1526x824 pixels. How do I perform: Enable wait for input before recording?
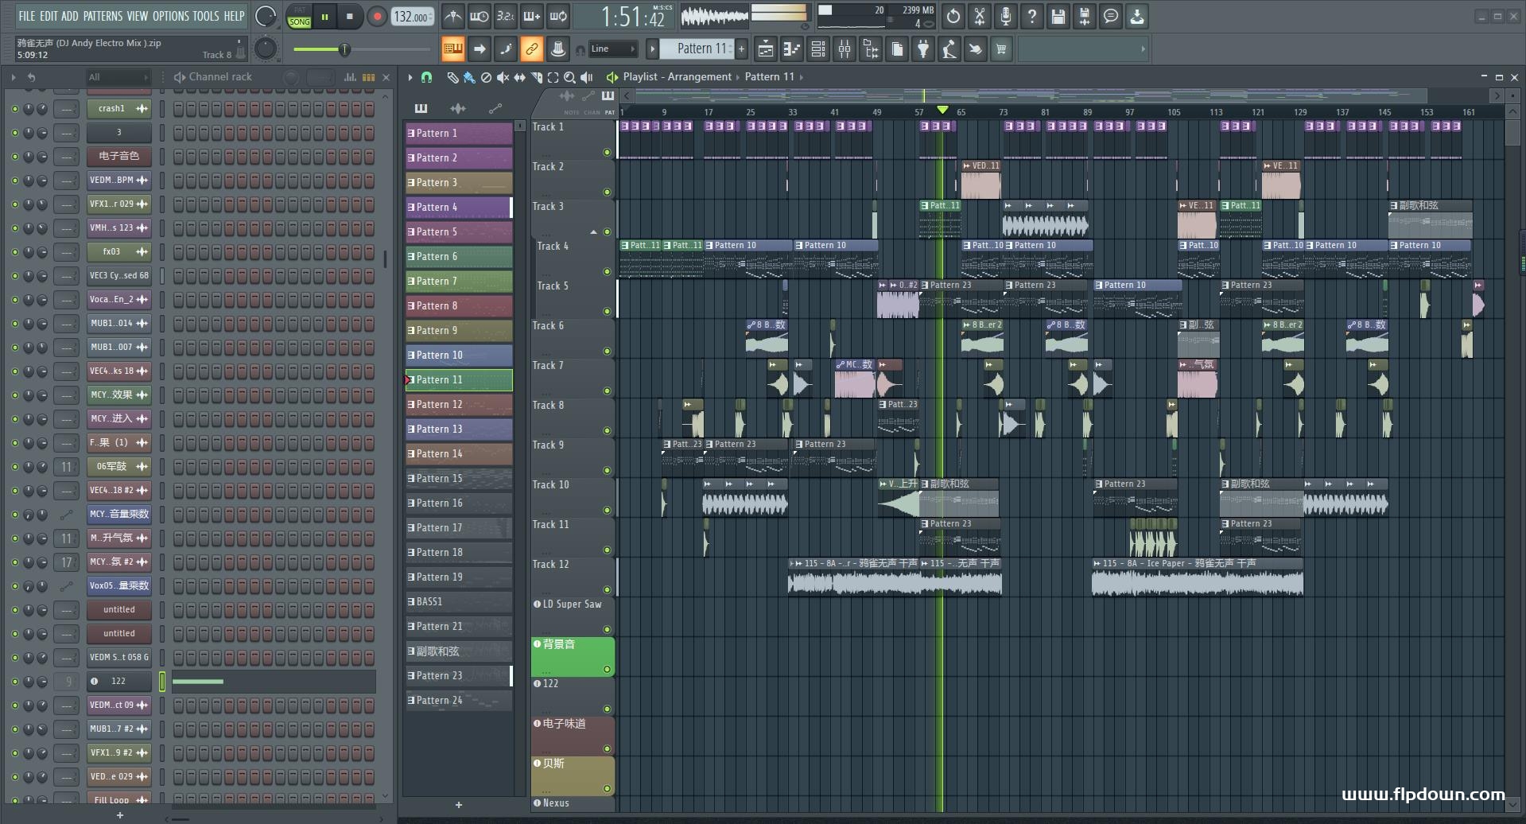479,16
